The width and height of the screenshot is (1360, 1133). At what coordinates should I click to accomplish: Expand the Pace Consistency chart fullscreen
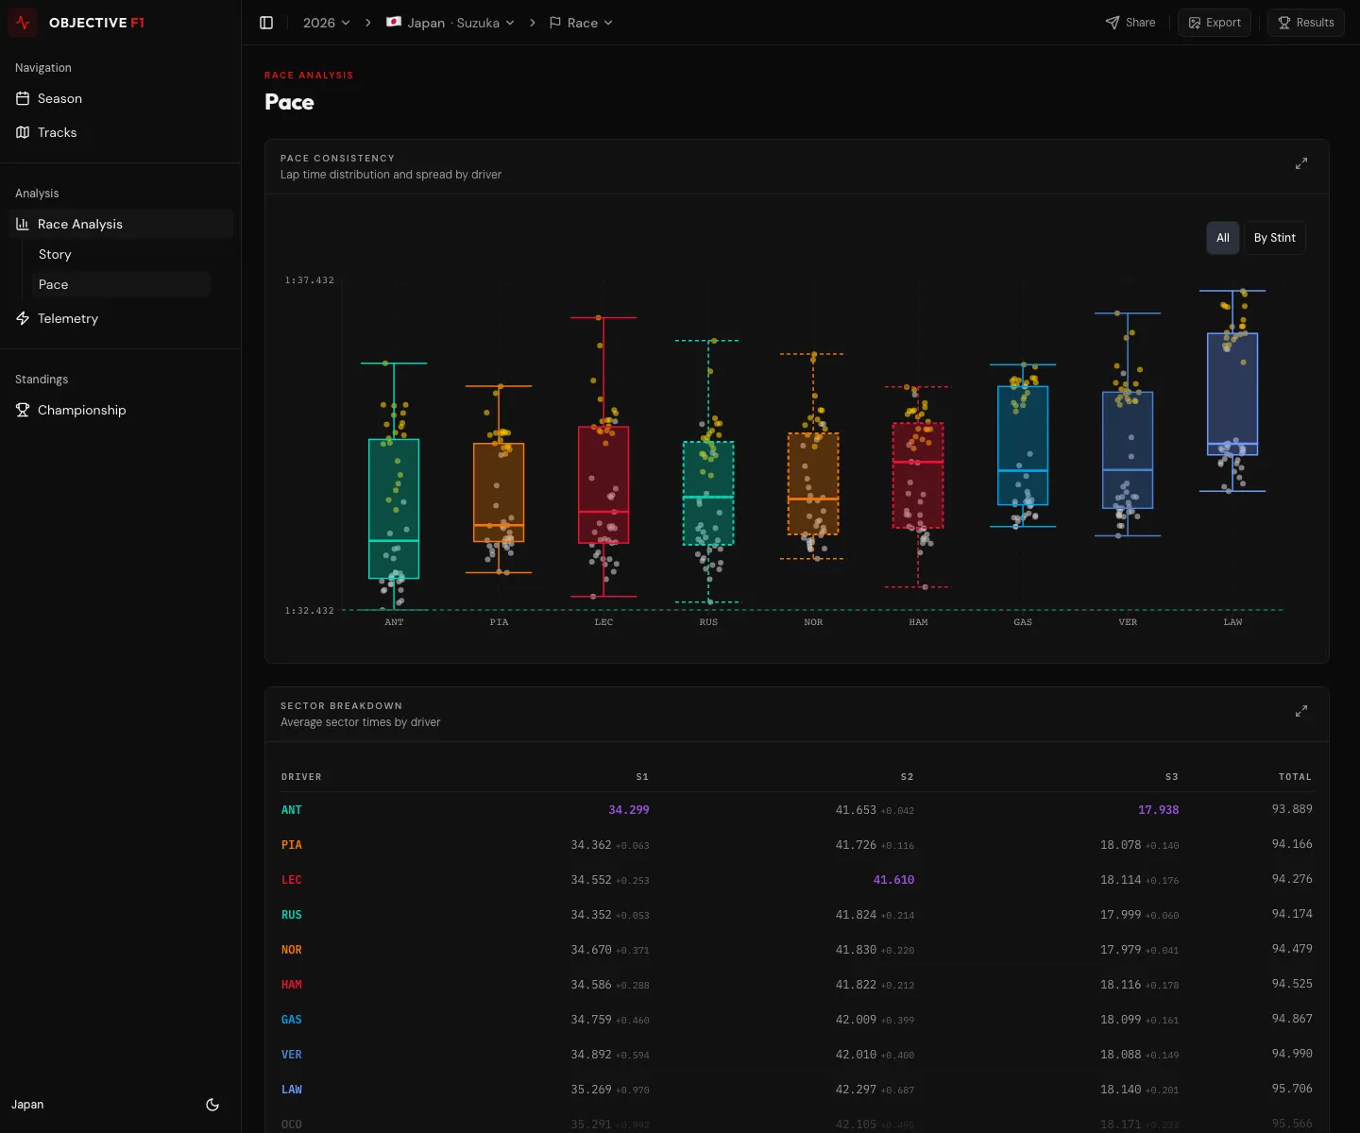pyautogui.click(x=1301, y=163)
